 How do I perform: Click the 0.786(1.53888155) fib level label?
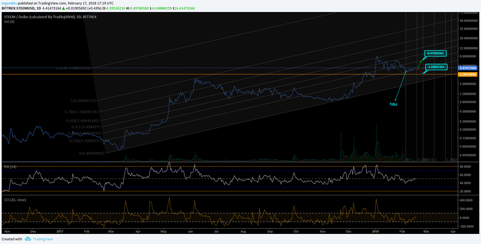(x=80, y=112)
